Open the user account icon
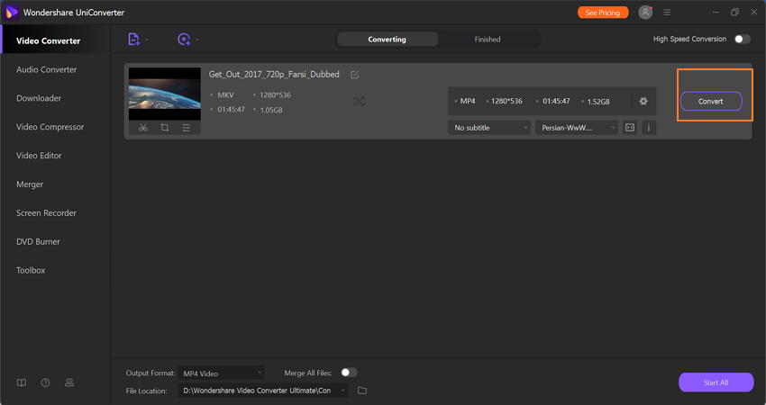This screenshot has height=405, width=766. point(645,13)
